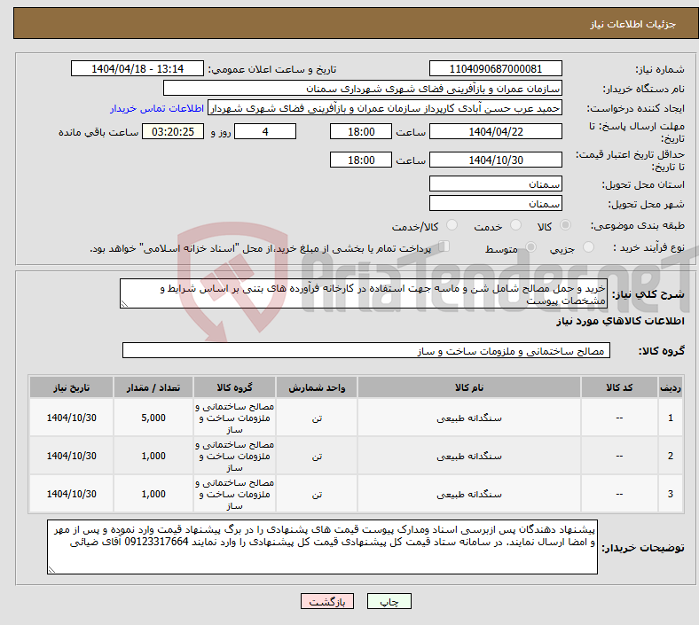Choose the جزیی purchase type radio

coord(588,246)
